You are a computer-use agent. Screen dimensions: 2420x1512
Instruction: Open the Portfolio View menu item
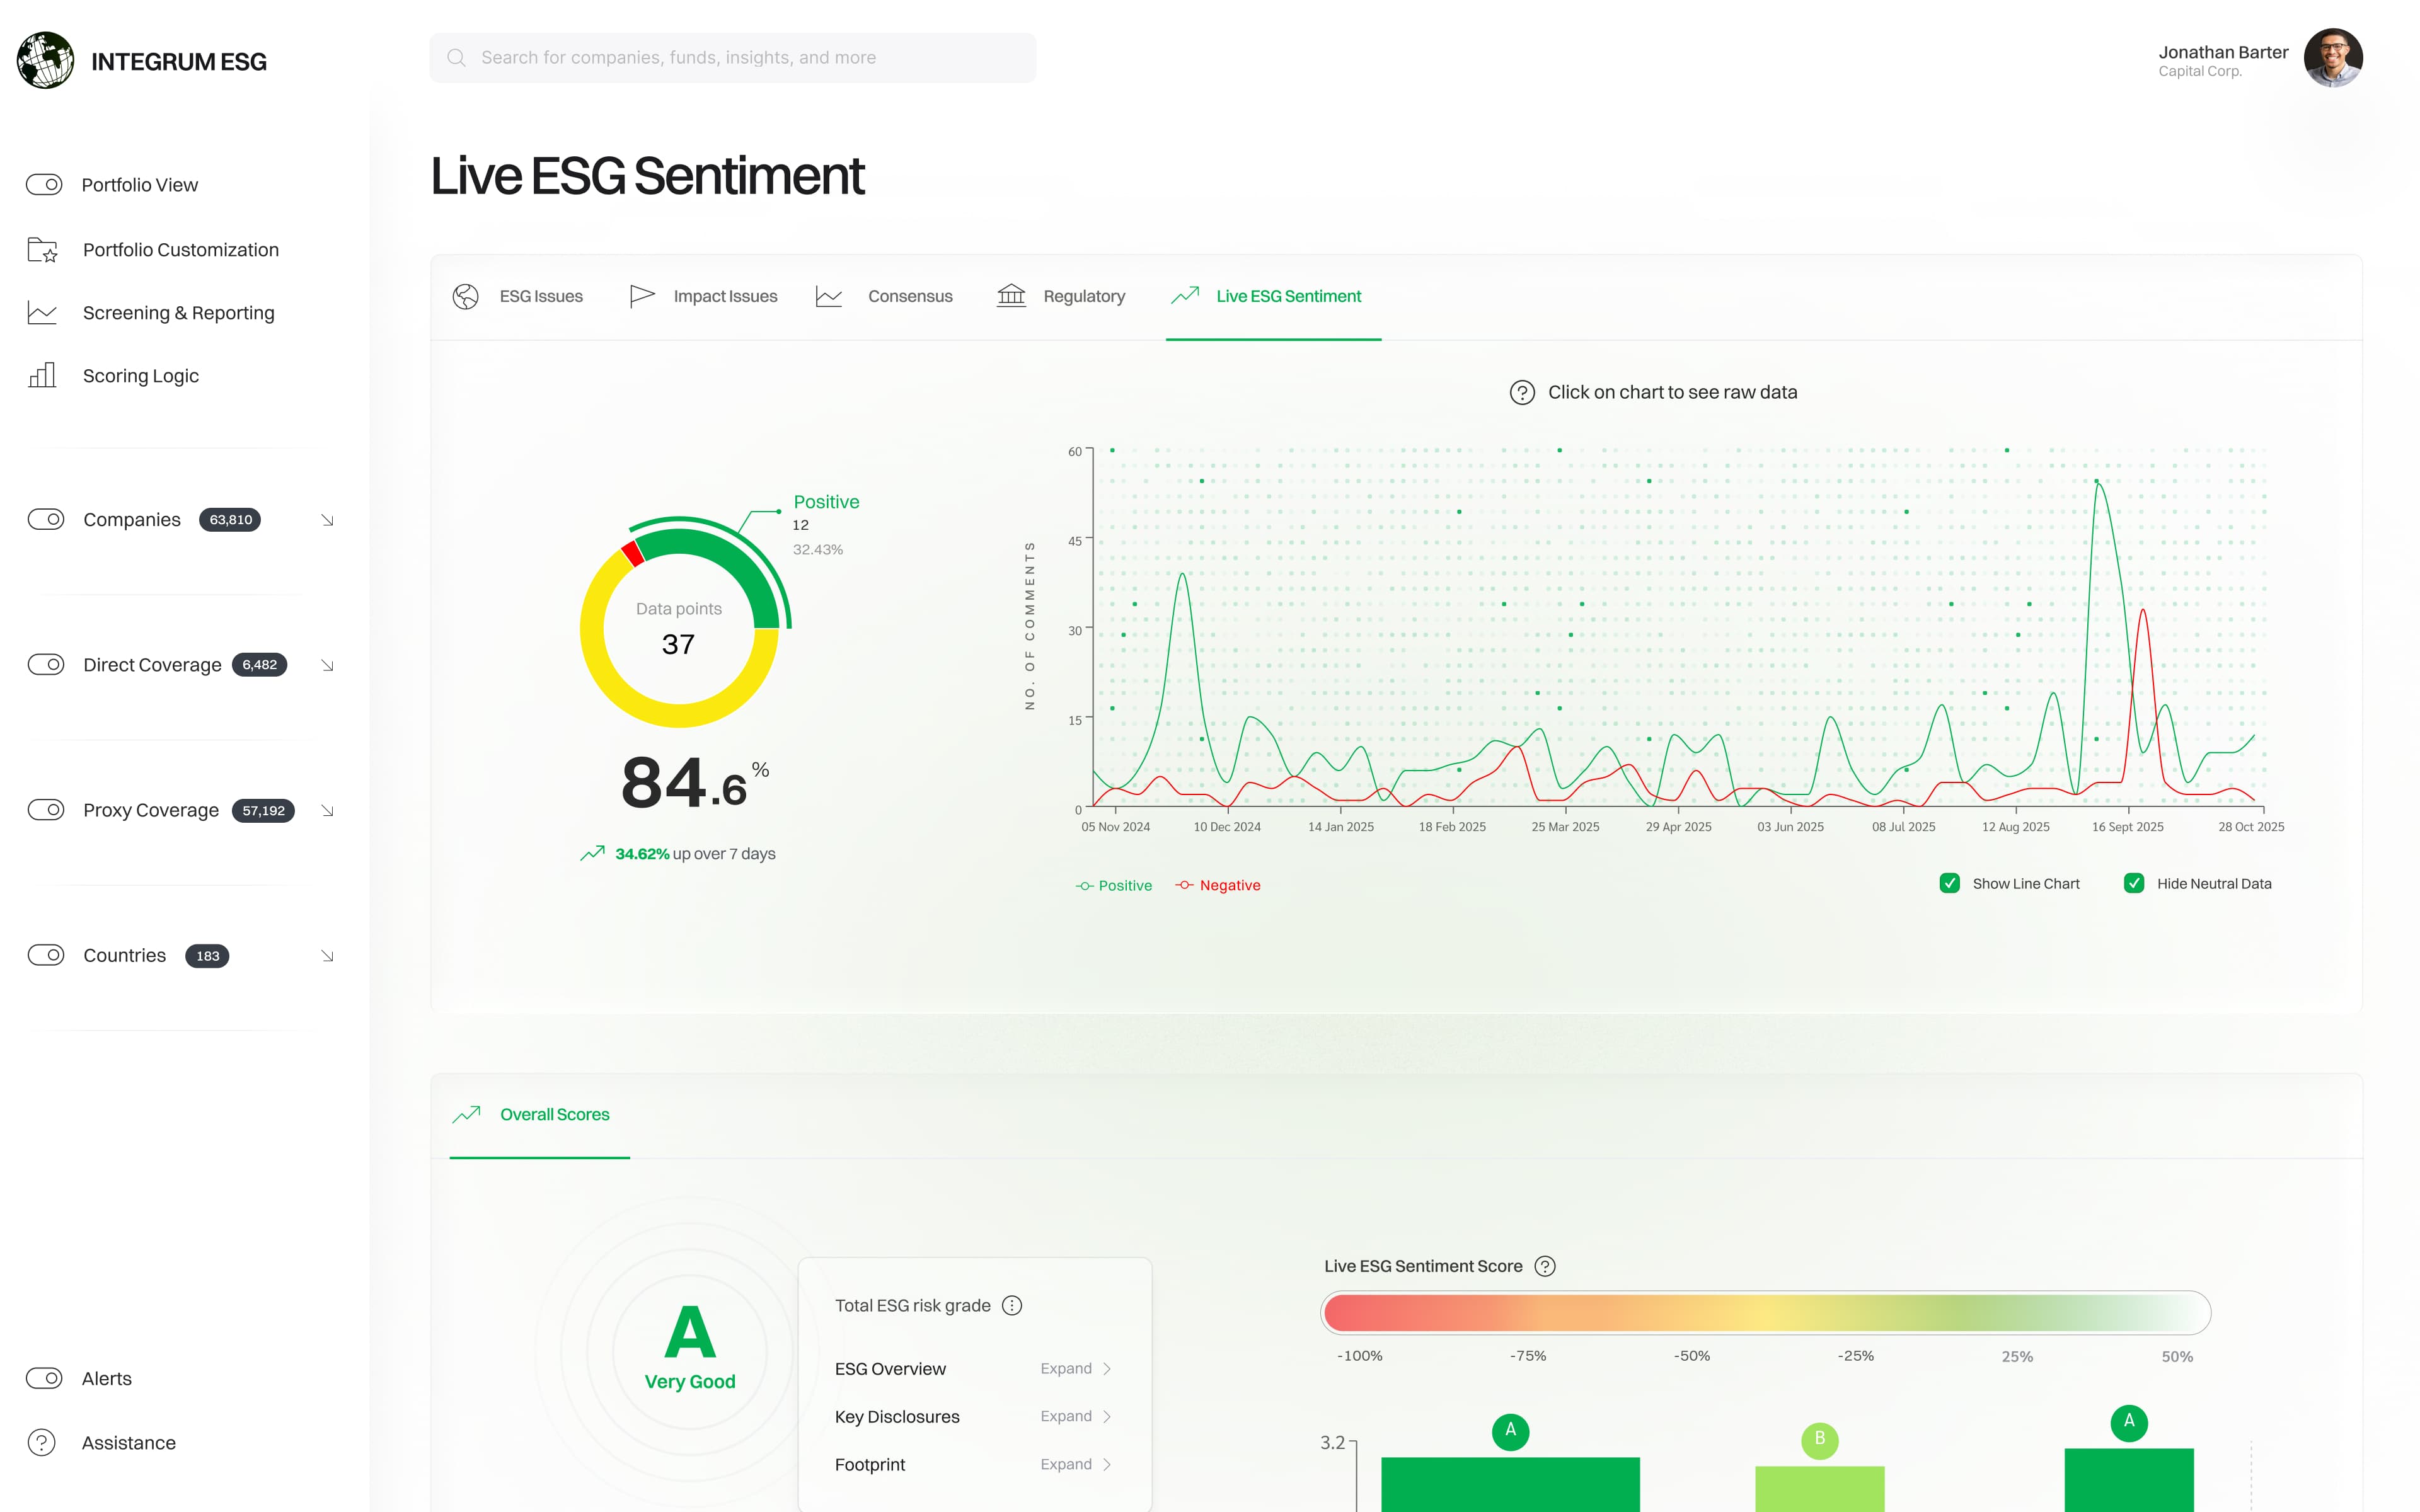139,185
